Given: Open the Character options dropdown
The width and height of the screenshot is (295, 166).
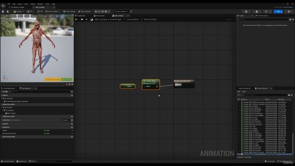Looking at the screenshot, I should [35, 16].
